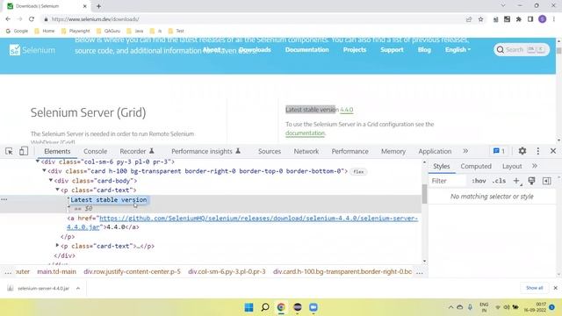Click breadcrumb div.col-sm-6.py-3.pl-0.pr-3

click(x=227, y=271)
